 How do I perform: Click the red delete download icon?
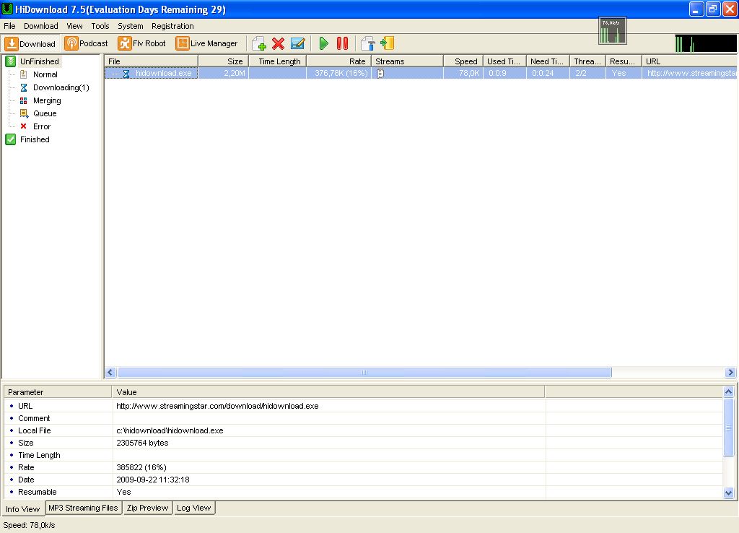pos(278,43)
